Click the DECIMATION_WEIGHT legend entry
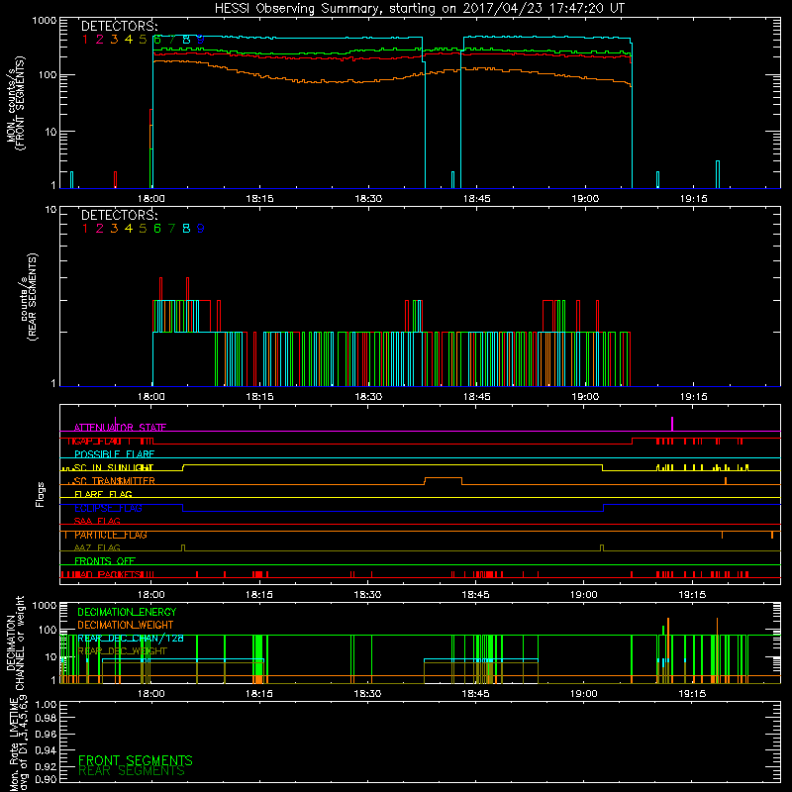This screenshot has height=792, width=792. [x=126, y=625]
